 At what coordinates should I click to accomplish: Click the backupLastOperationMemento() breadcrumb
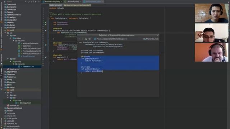tap(77, 5)
